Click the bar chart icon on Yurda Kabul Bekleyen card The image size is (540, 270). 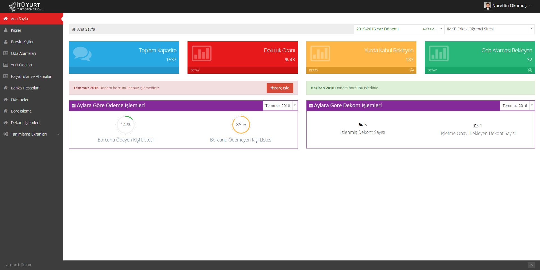tap(320, 53)
